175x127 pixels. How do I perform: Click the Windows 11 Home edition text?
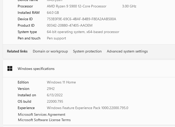tap(61, 82)
